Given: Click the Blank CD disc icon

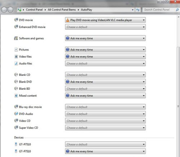Looking at the screenshot, I should pos(16,75).
